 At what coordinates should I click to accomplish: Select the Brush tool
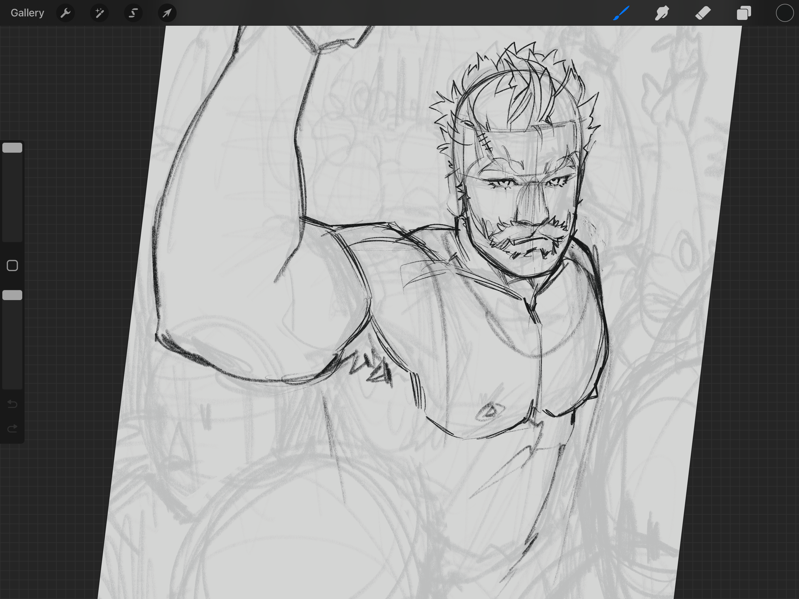click(621, 13)
